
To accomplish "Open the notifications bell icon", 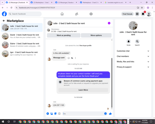I will click(143, 14).
